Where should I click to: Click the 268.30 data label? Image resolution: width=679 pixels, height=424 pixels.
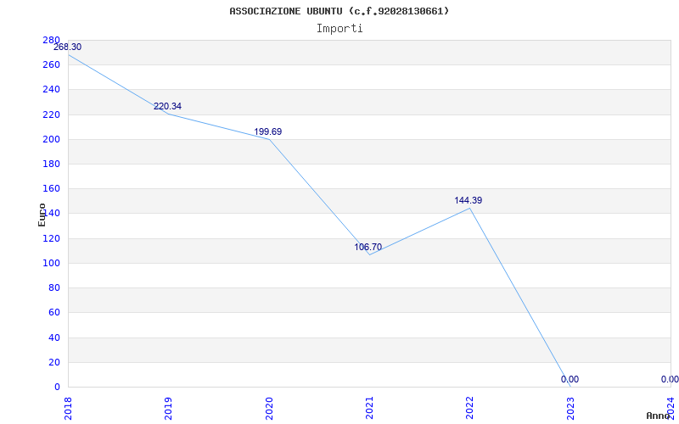67,47
